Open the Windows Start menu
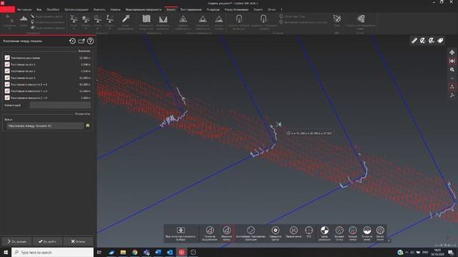Screen dimensions: 458x257 pos(6,252)
